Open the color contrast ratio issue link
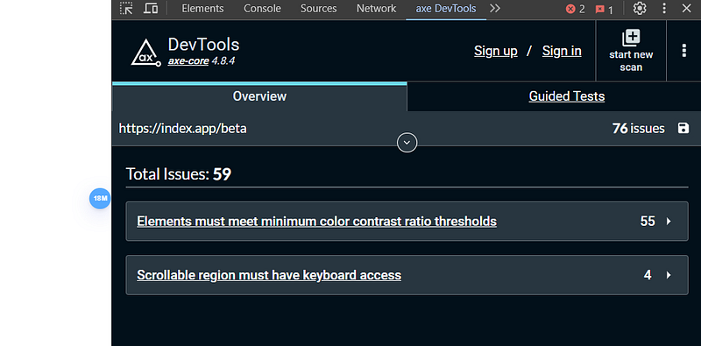This screenshot has width=701, height=346. 316,222
